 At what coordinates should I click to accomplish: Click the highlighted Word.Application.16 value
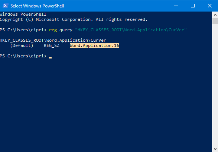(x=94, y=45)
